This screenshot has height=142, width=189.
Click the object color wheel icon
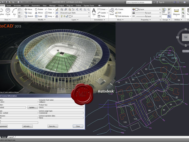pos(134,9)
